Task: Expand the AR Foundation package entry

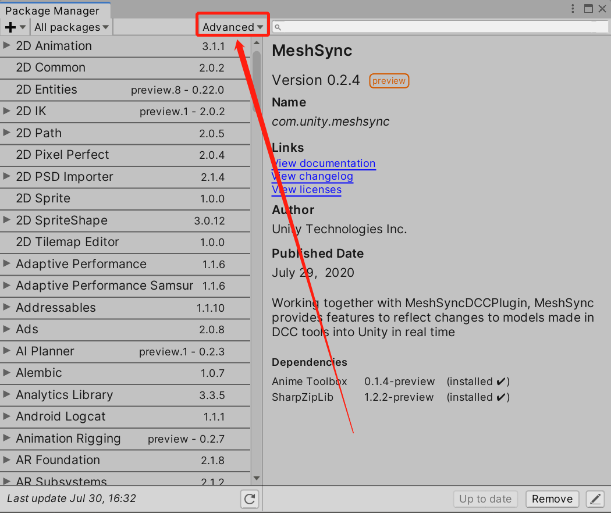Action: tap(7, 460)
